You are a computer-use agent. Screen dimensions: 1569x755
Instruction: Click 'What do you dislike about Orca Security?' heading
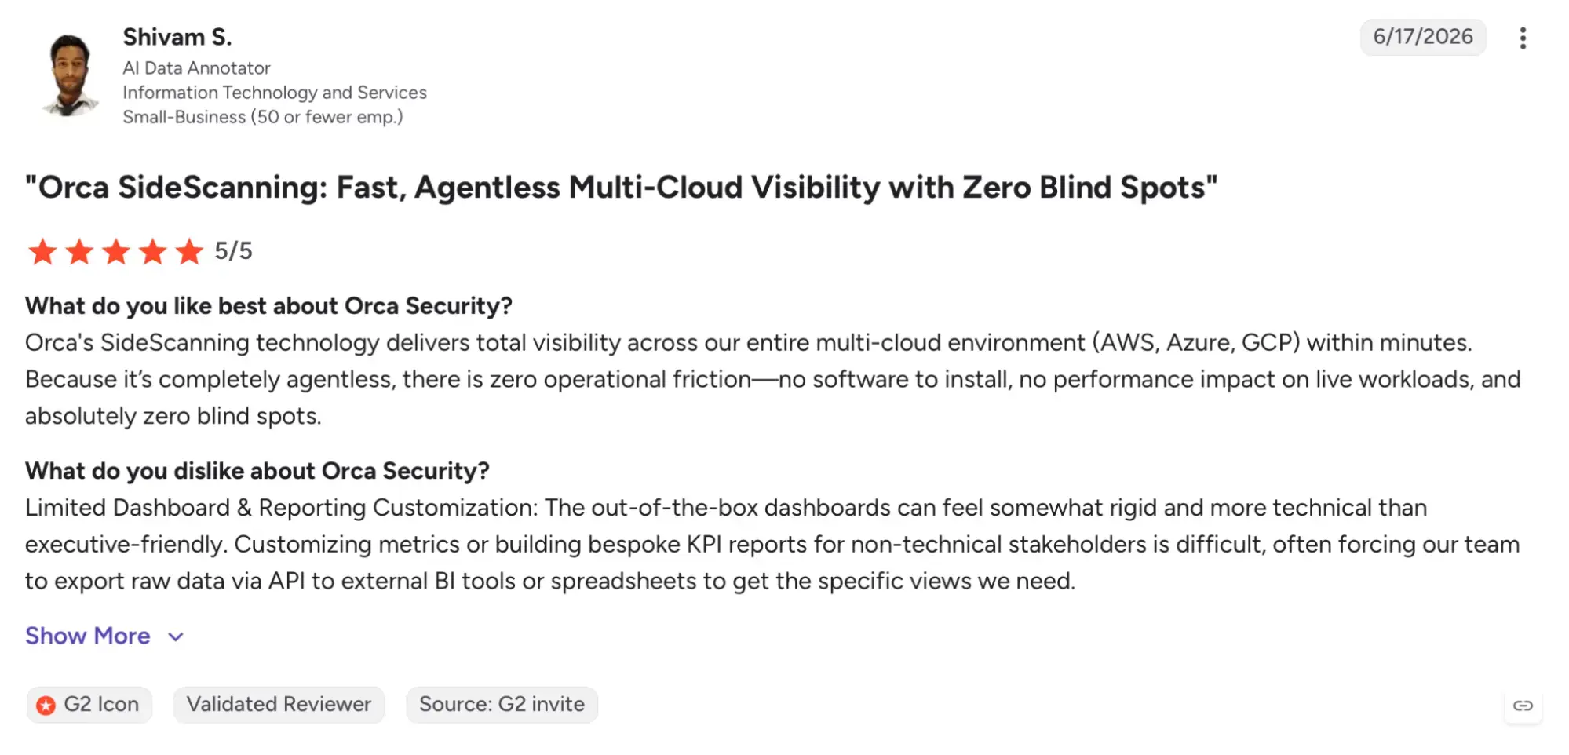coord(257,471)
